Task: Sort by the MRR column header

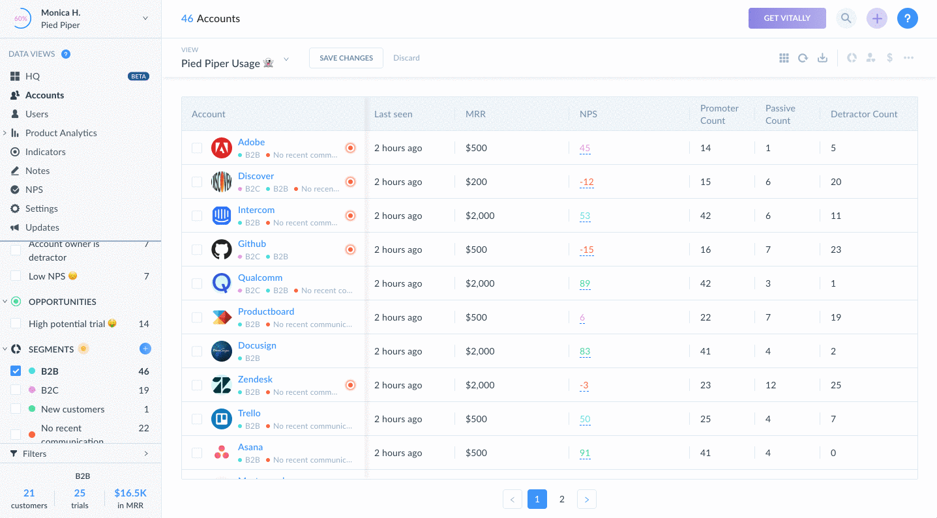Action: coord(475,114)
